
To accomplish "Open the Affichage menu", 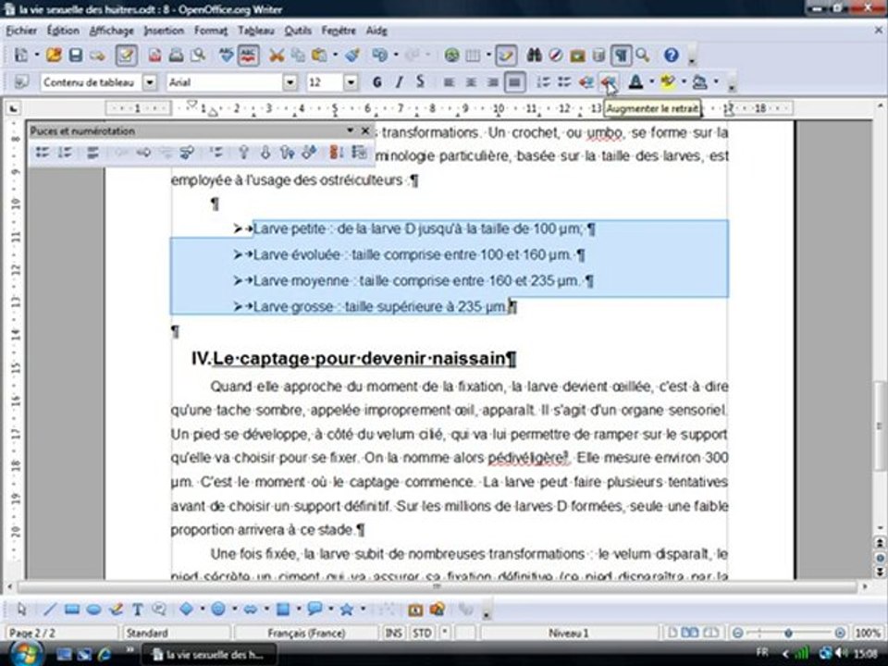I will point(112,31).
